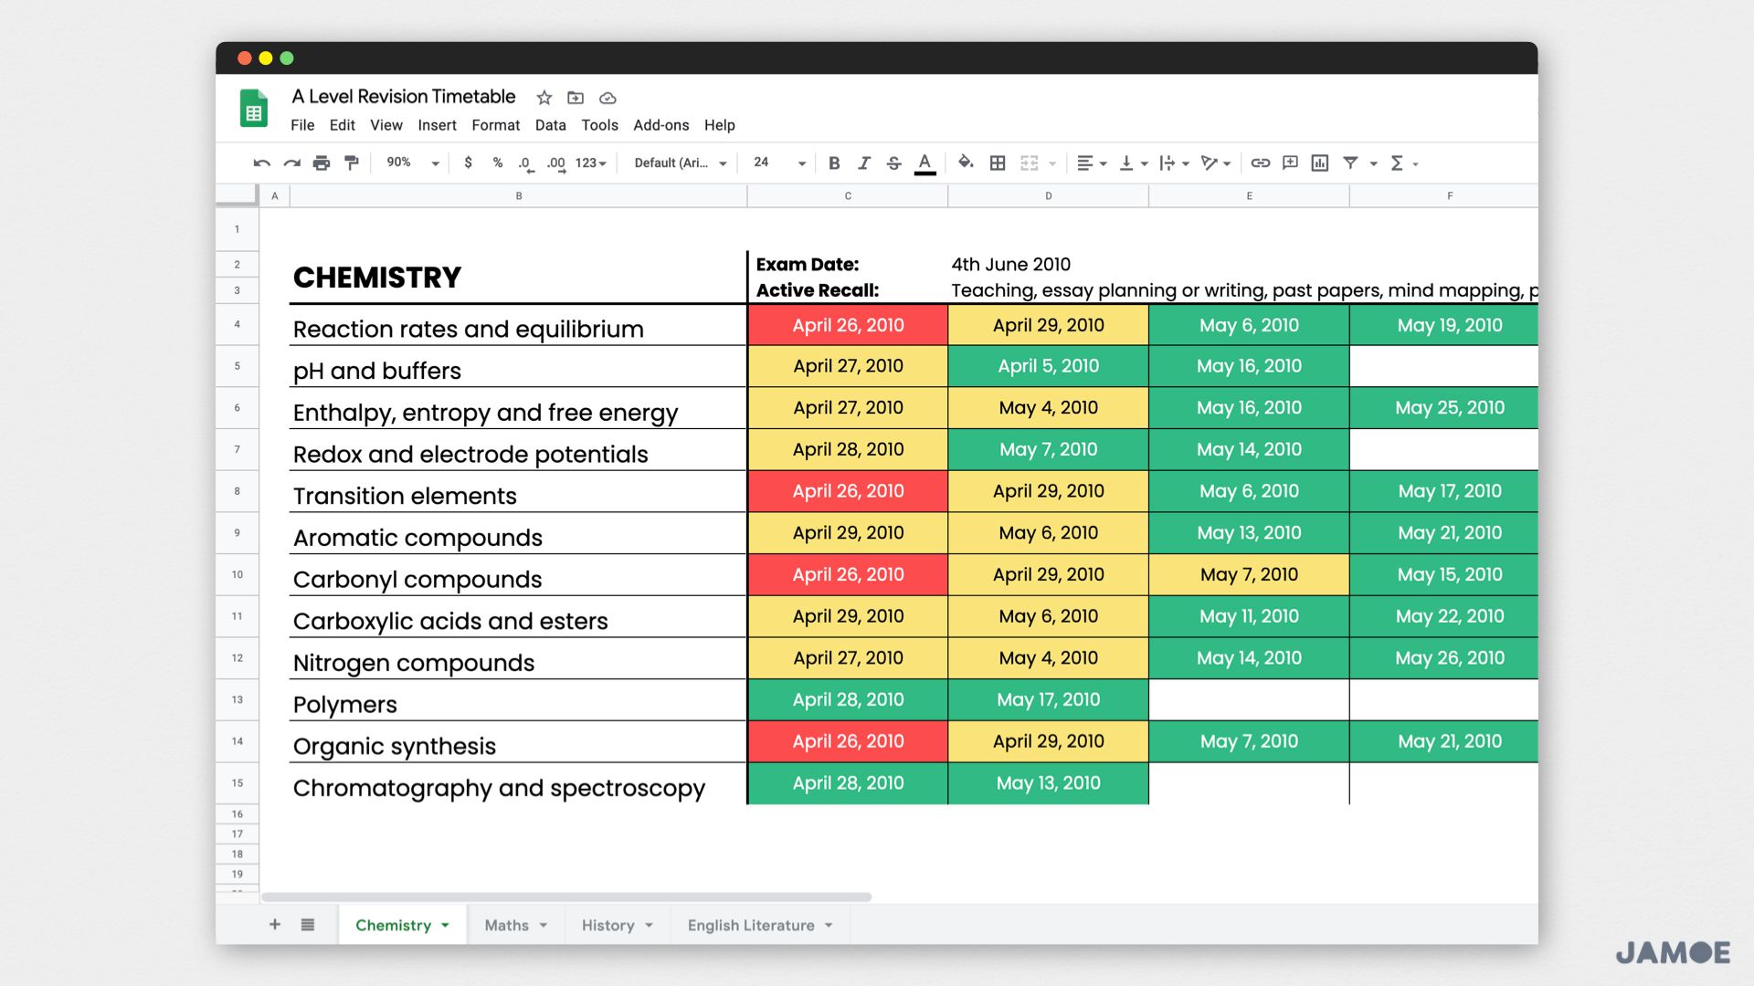
Task: Click the borders icon in toolbar
Action: (998, 162)
